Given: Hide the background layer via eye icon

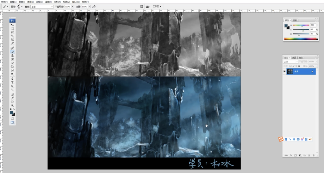Looking at the screenshot, I should [x=284, y=72].
